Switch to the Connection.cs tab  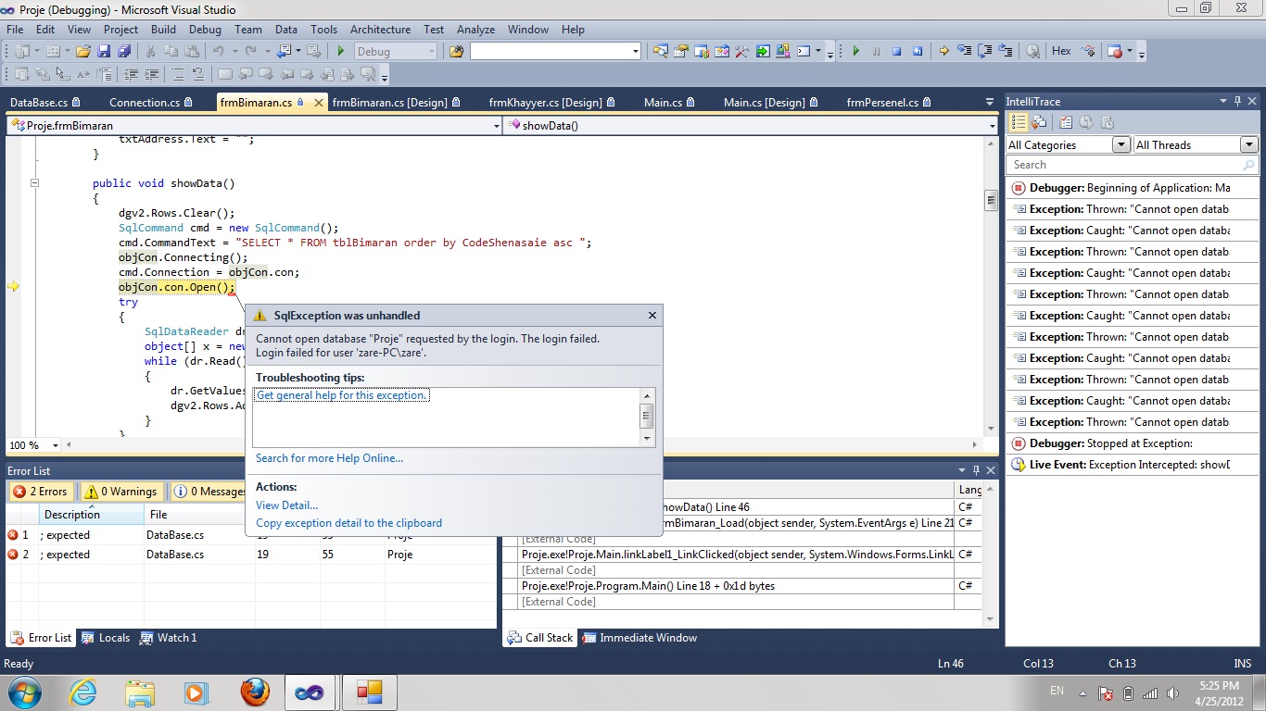(144, 103)
